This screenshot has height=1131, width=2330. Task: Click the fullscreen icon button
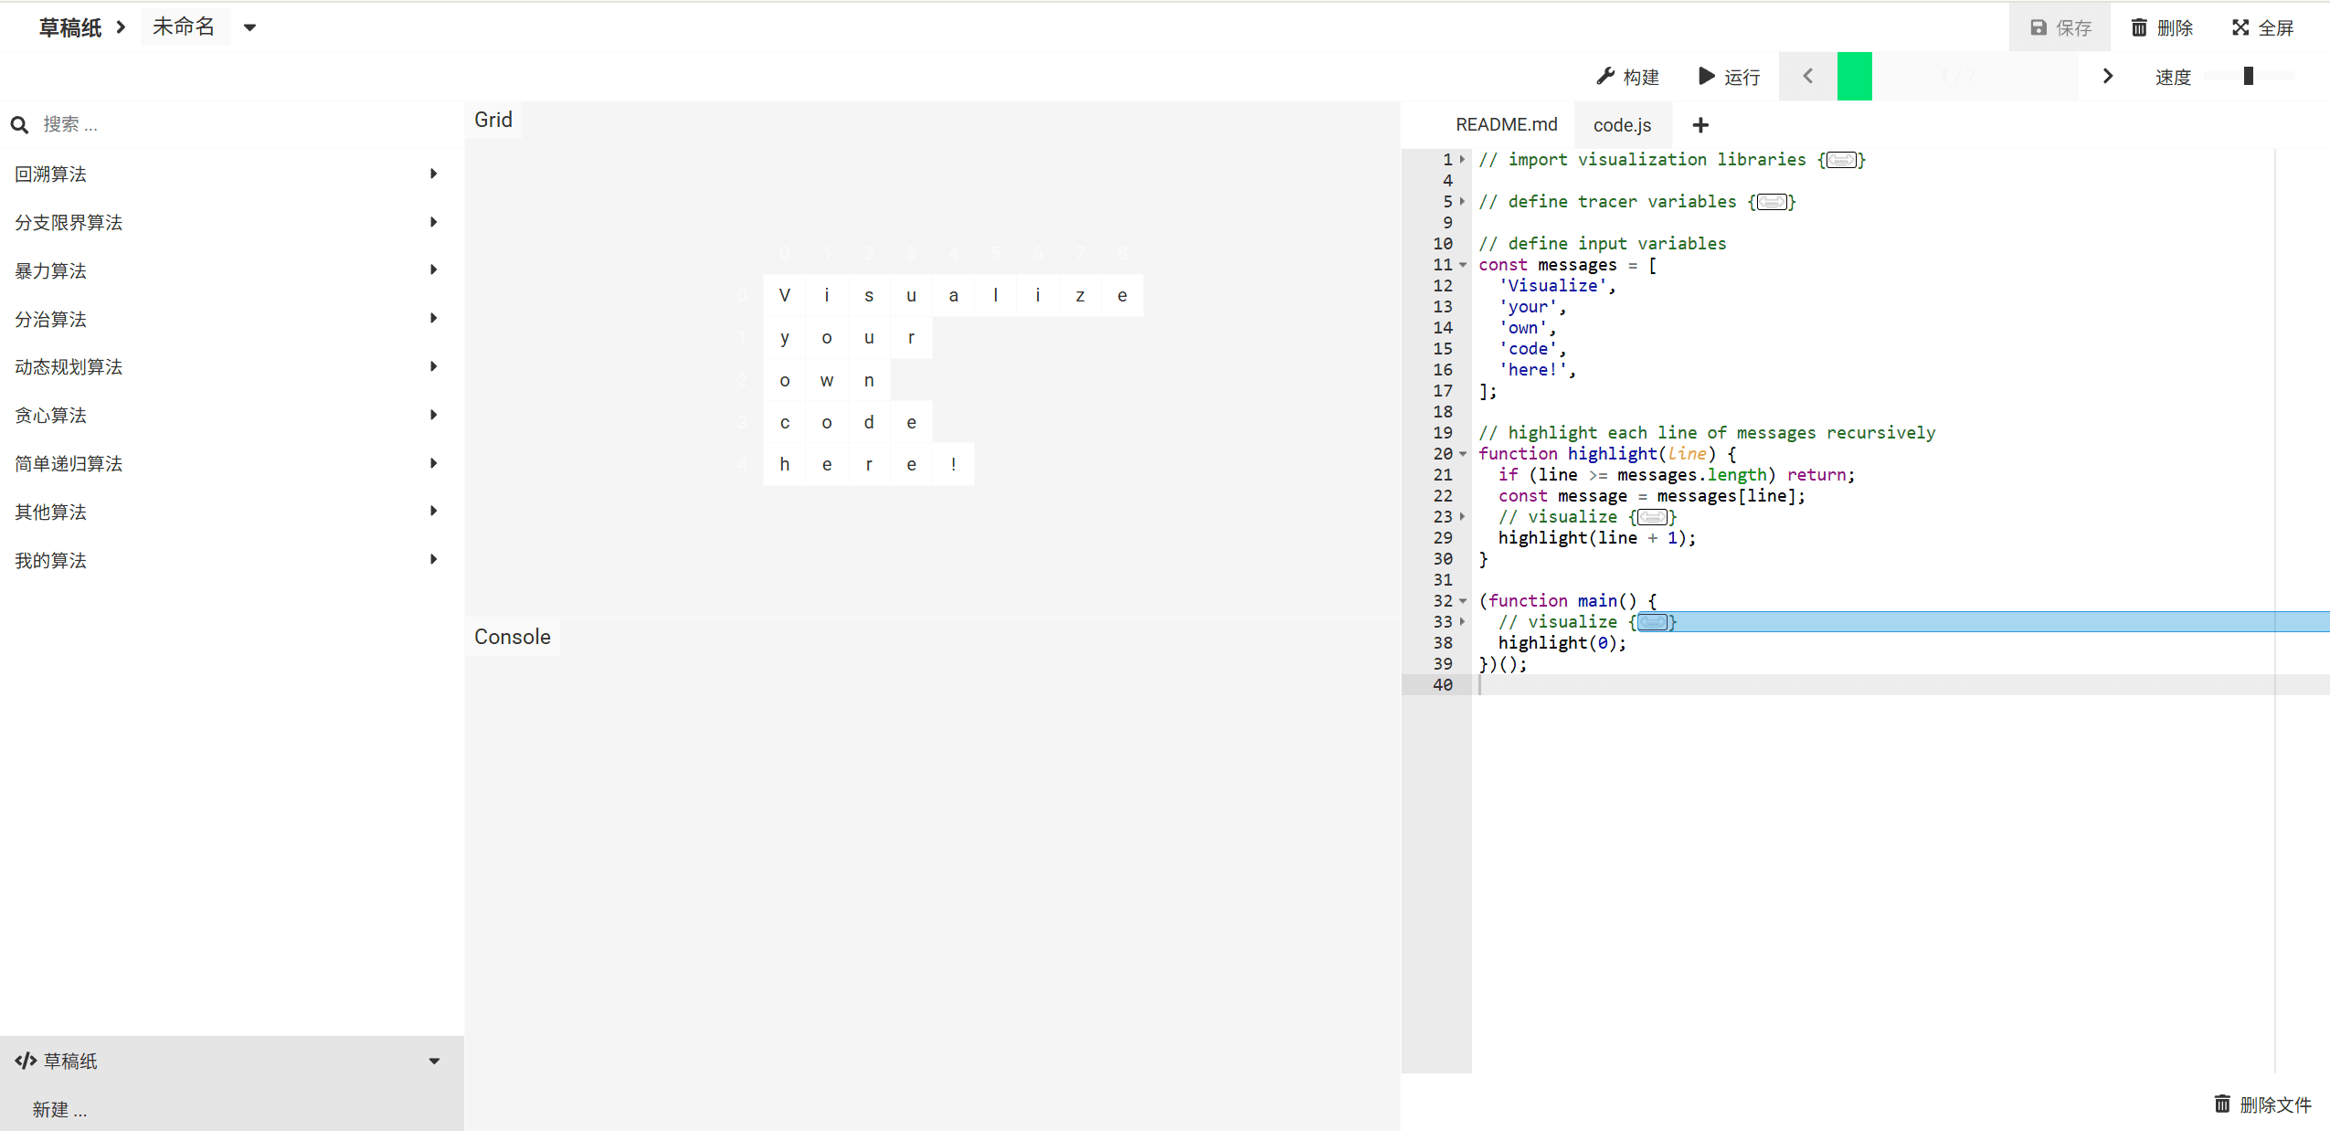click(x=2240, y=28)
